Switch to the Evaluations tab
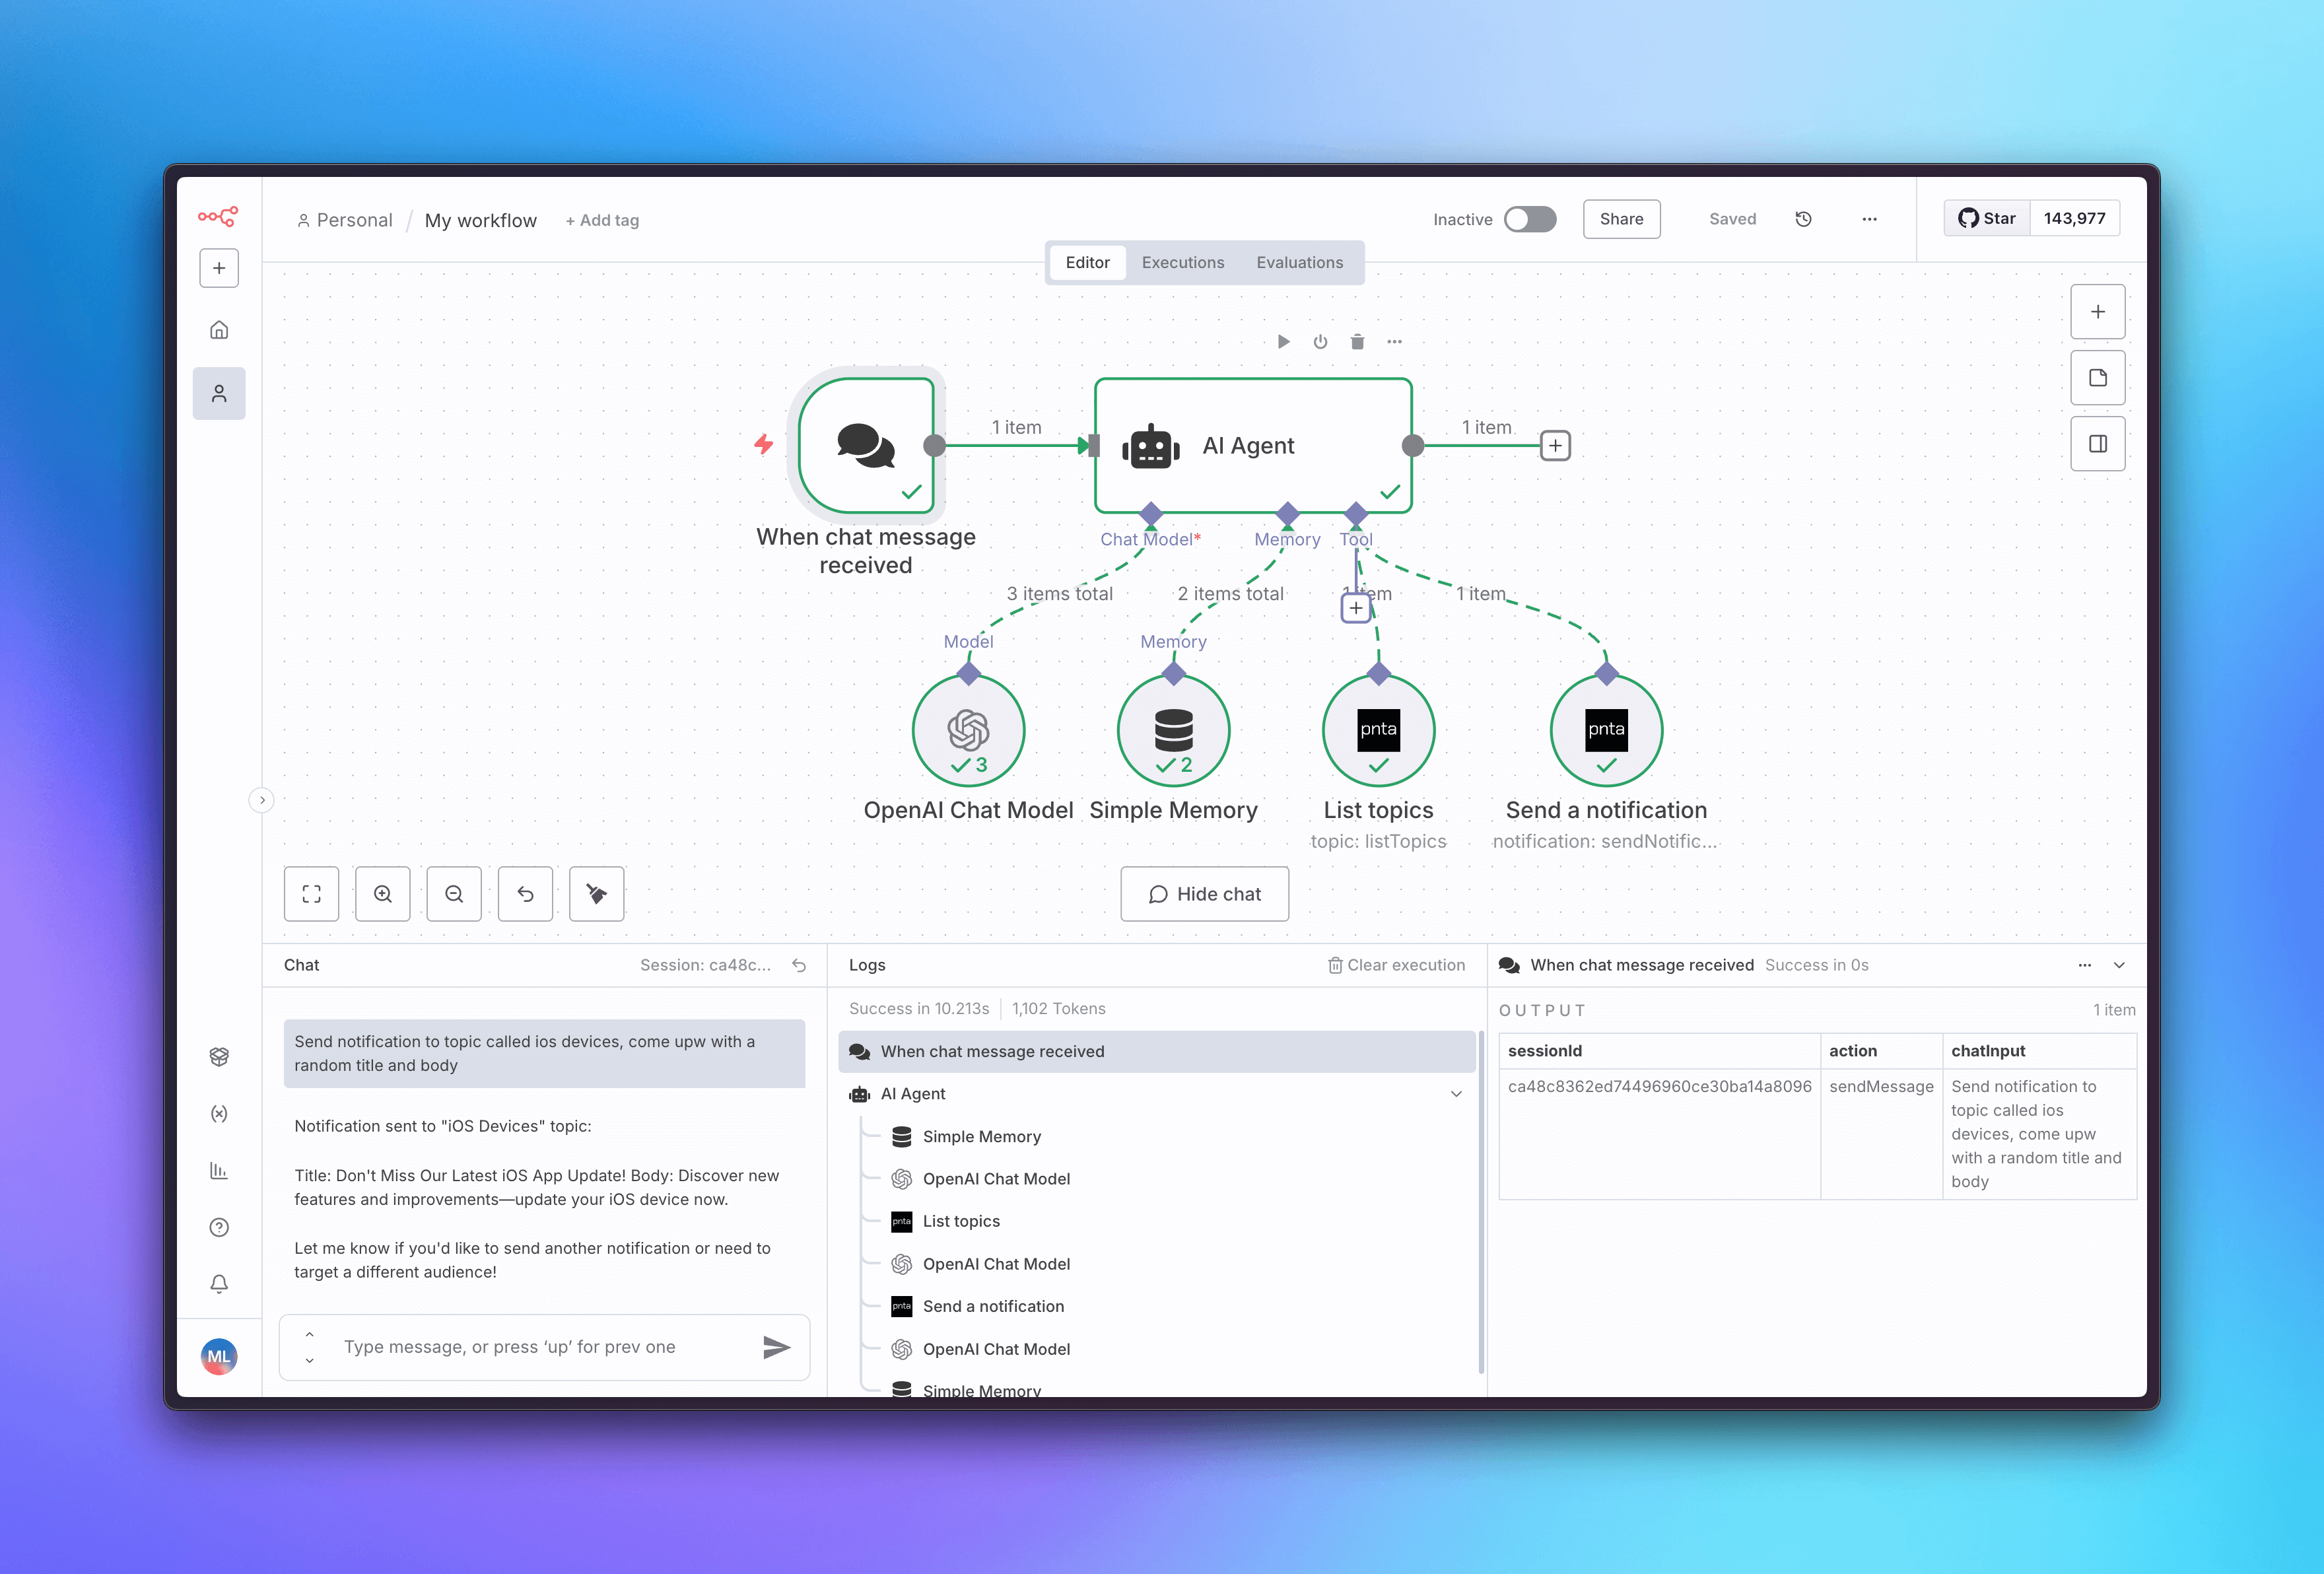Screen dimensions: 2324x1574 coord(1299,262)
